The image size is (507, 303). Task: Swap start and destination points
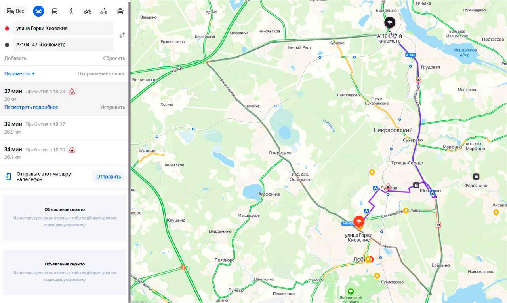[x=122, y=35]
